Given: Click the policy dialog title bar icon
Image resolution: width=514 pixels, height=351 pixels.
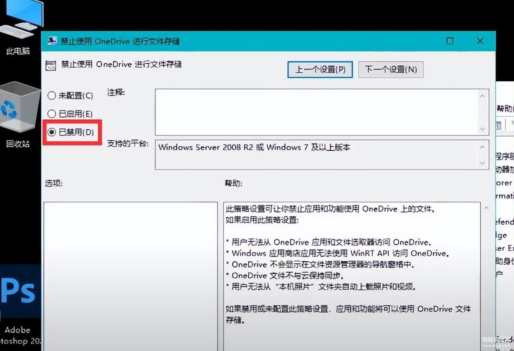Looking at the screenshot, I should (52, 41).
